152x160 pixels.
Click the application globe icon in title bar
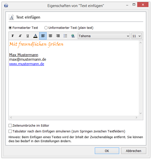6,6
